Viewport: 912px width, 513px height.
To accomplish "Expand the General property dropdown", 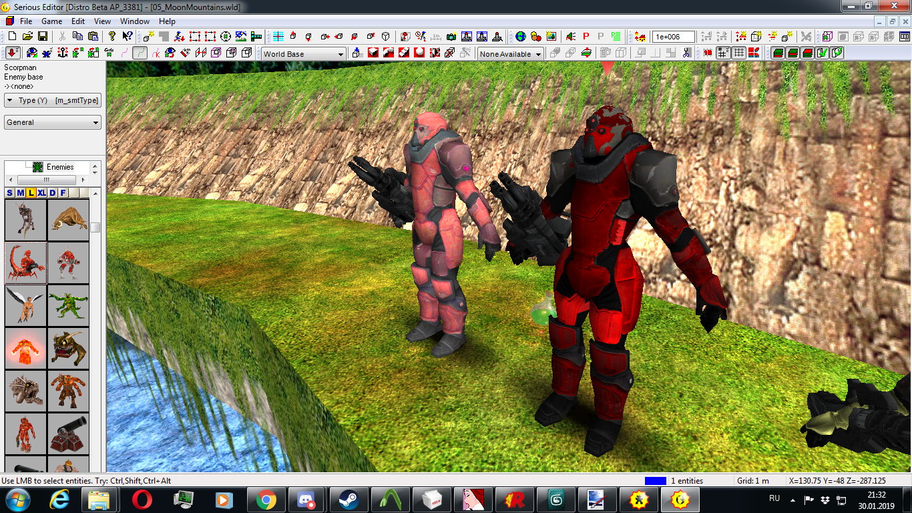I will [53, 122].
